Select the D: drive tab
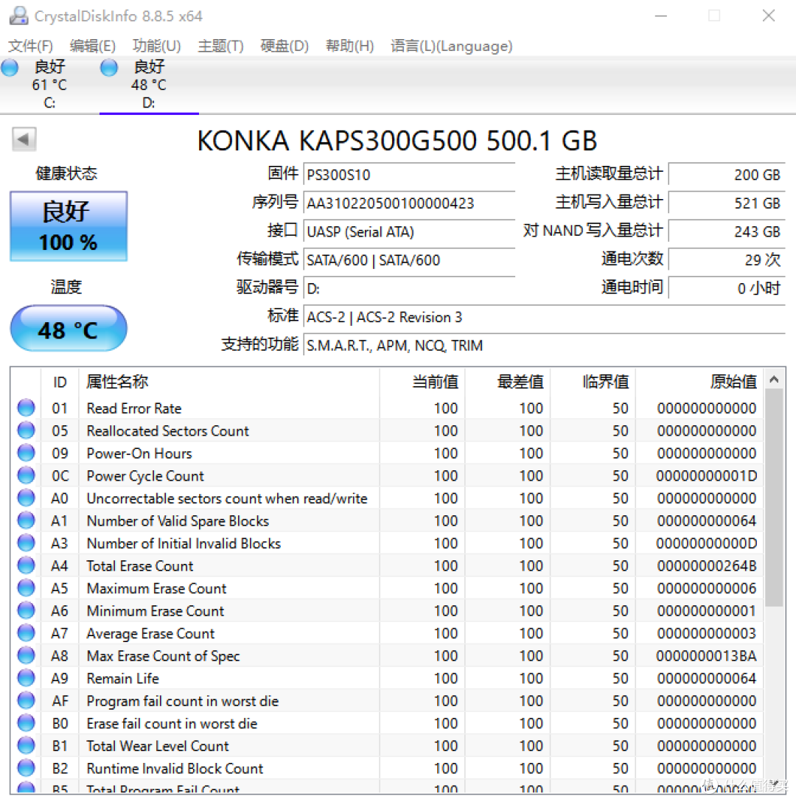Image resolution: width=796 pixels, height=802 pixels. click(x=149, y=85)
